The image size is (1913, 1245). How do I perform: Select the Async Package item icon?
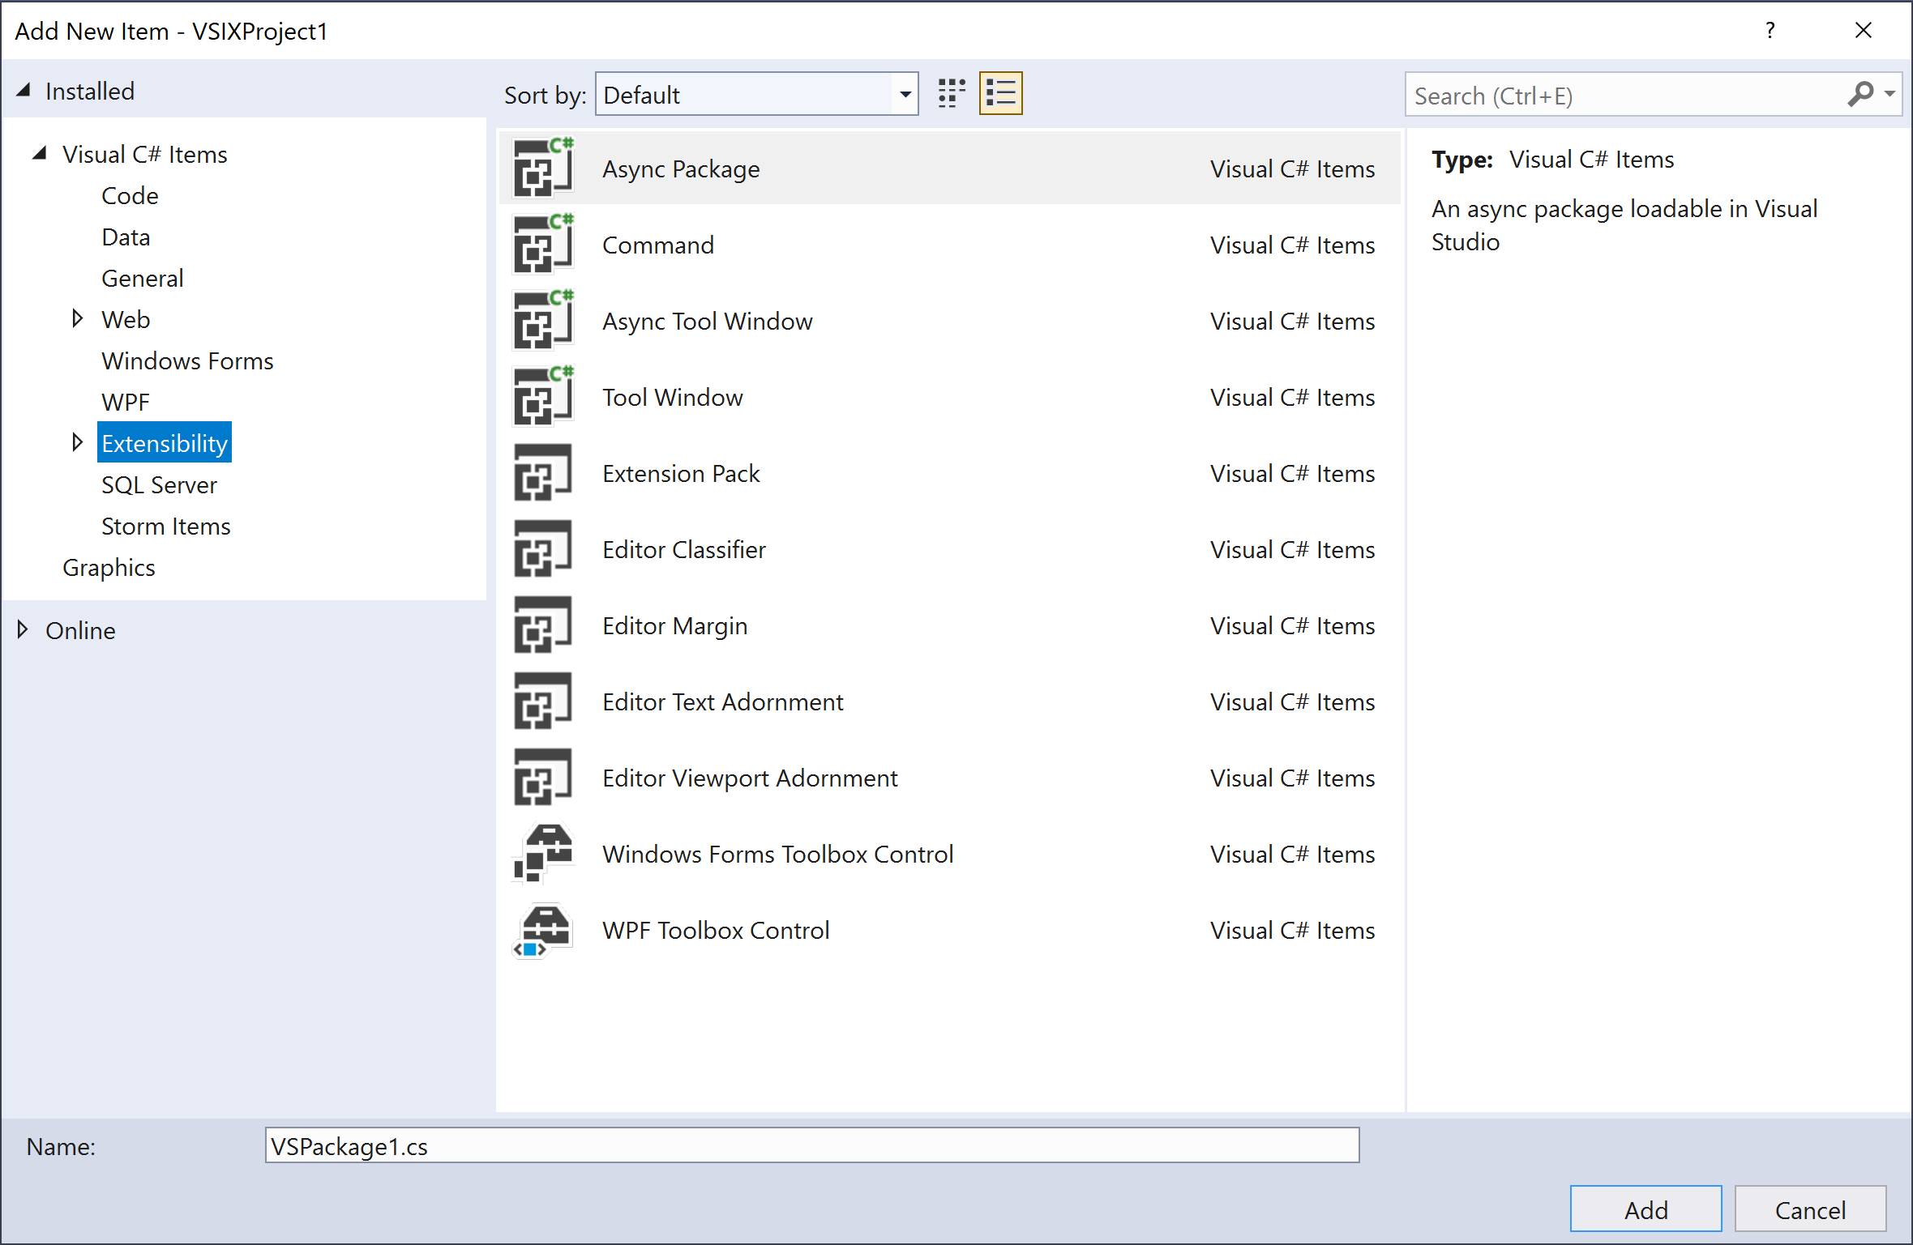[544, 167]
